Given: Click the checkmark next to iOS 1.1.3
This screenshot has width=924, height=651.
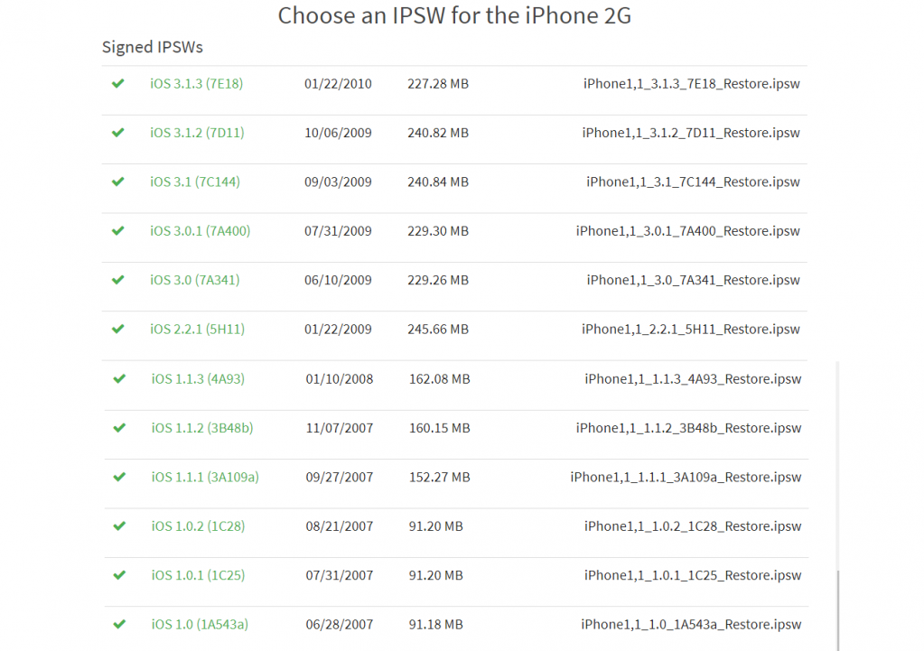Looking at the screenshot, I should point(119,378).
